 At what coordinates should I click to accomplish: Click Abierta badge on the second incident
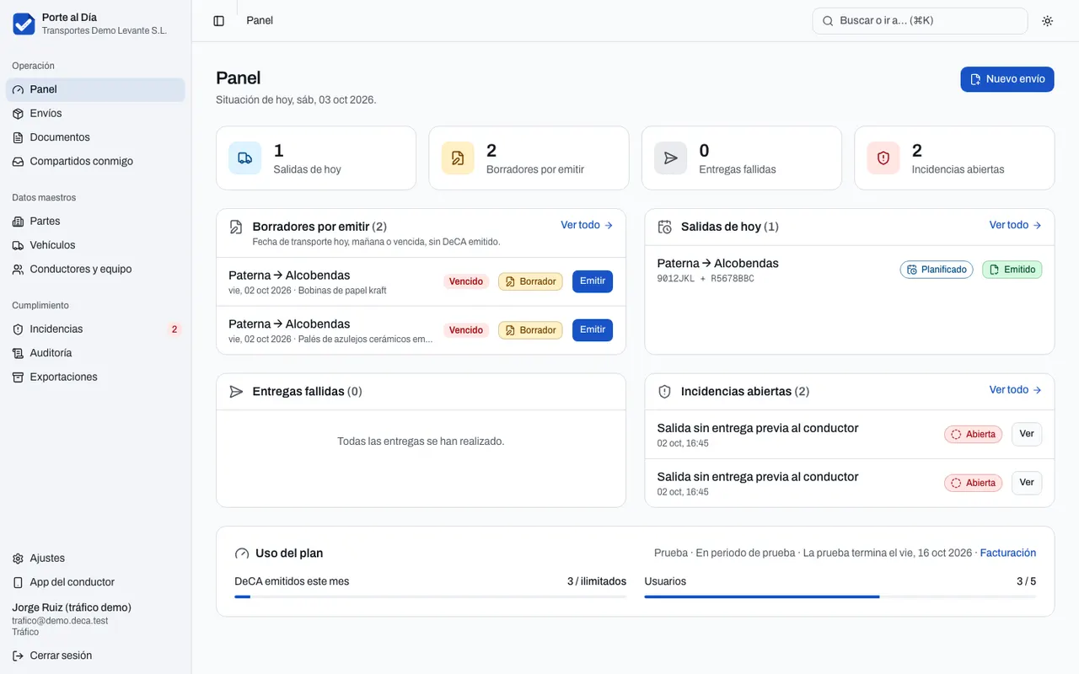tap(974, 484)
